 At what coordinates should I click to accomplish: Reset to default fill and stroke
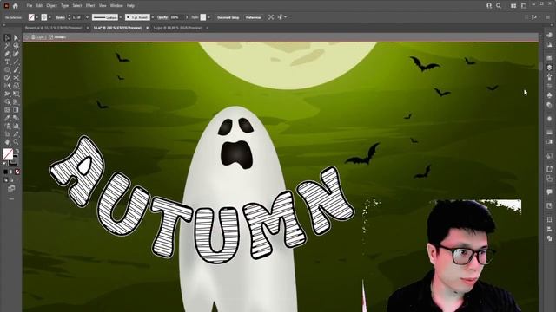pyautogui.click(x=4, y=164)
